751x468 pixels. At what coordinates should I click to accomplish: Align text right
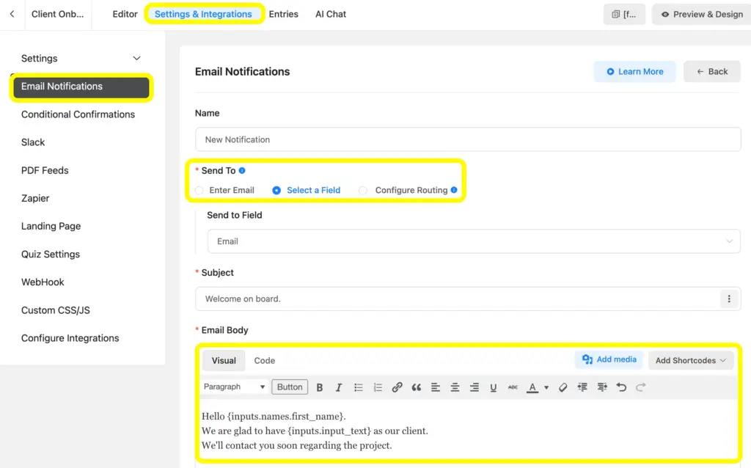pos(475,387)
